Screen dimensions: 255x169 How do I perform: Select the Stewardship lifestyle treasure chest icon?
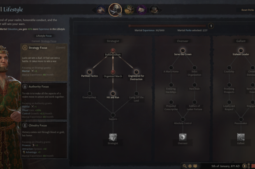pyautogui.click(x=129, y=9)
